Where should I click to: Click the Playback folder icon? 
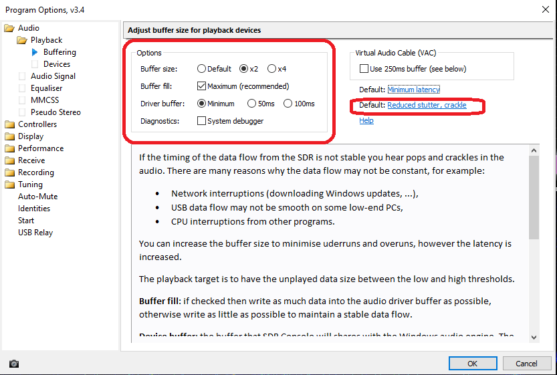click(x=22, y=40)
